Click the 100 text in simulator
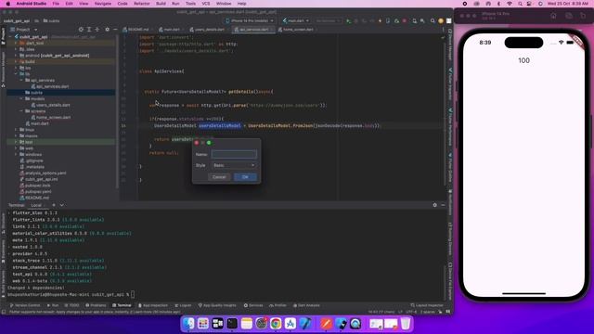 point(523,60)
